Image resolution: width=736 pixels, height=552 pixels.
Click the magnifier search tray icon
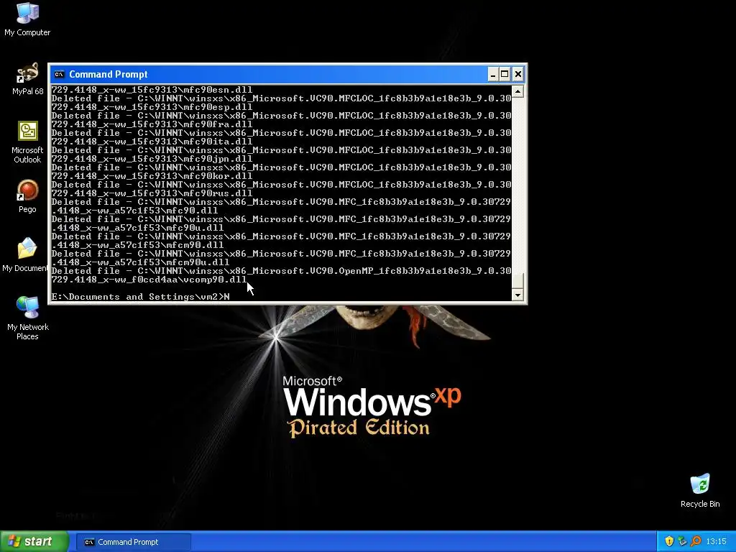coord(696,541)
